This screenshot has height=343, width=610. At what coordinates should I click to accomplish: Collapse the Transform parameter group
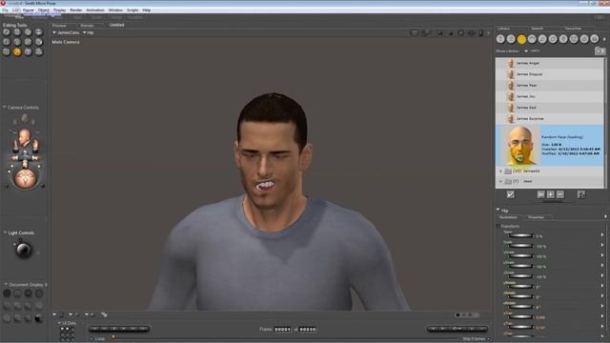pyautogui.click(x=498, y=226)
